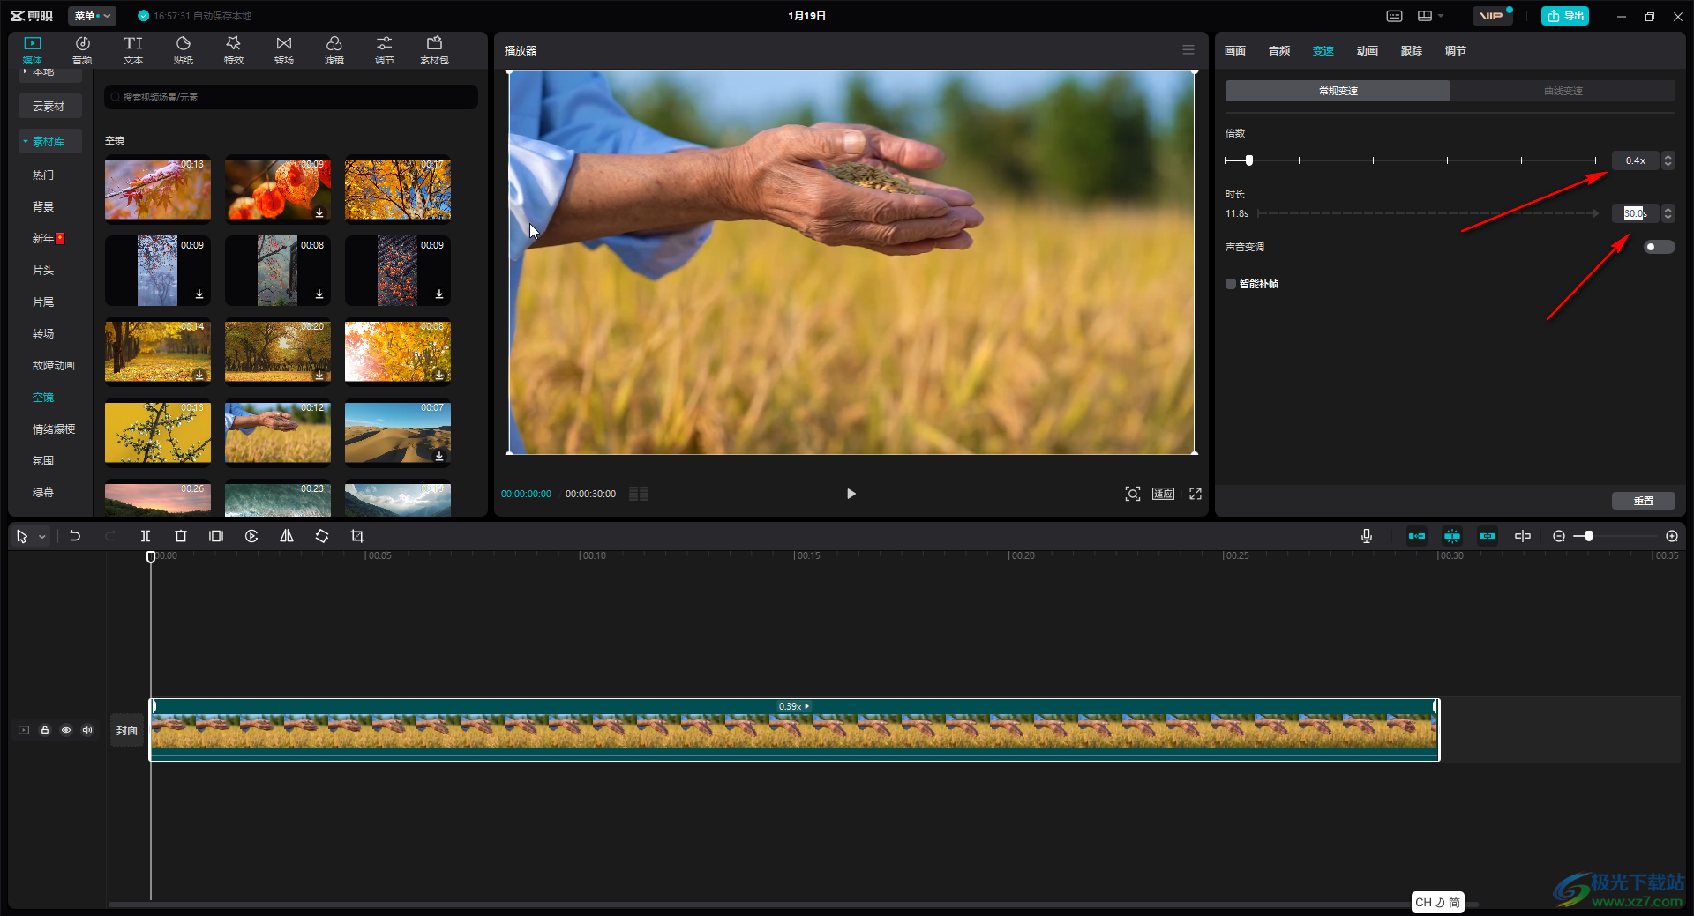The width and height of the screenshot is (1694, 916).
Task: Switch to the 音频 tab in properties
Action: pyautogui.click(x=1278, y=50)
